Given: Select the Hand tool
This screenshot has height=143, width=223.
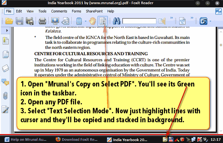Looking at the screenshot, I should (x=93, y=21).
